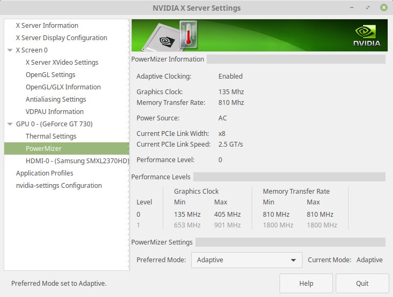Open HDMI-0 Samsung display settings

(x=77, y=161)
